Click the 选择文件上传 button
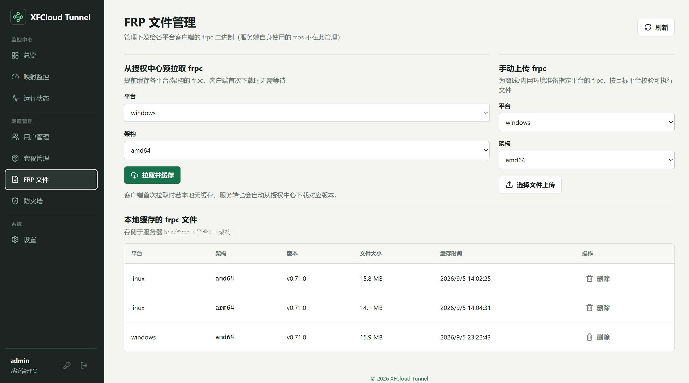The height and width of the screenshot is (383, 689). (x=530, y=185)
